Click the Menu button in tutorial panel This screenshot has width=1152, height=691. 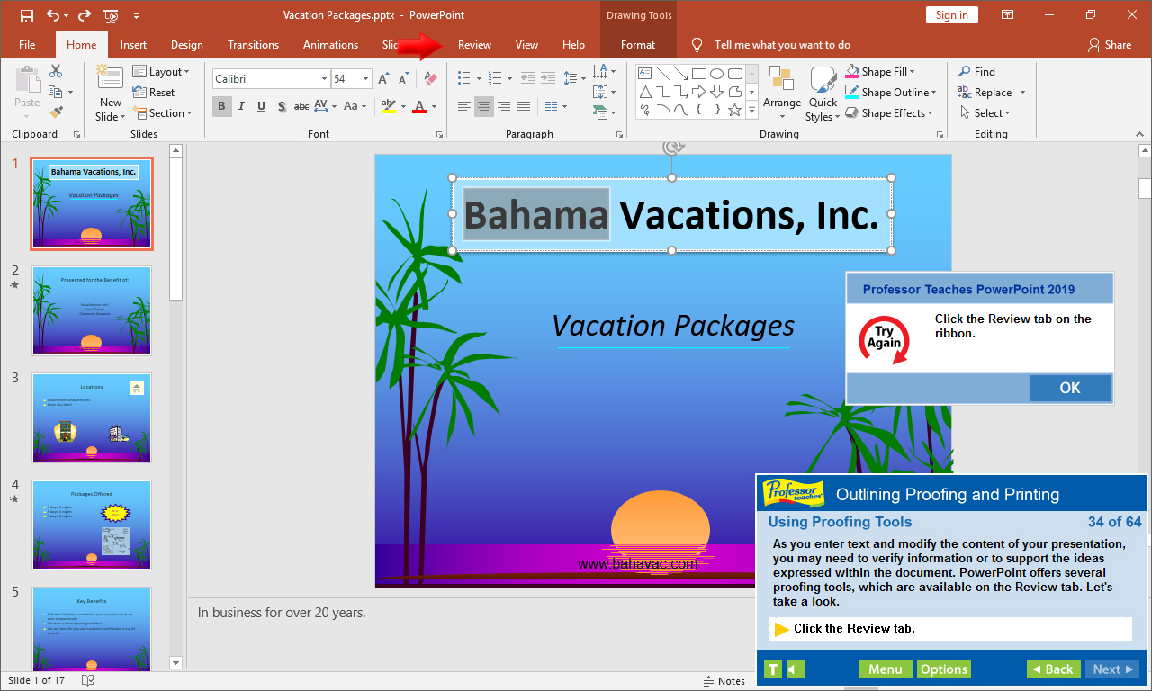point(885,669)
